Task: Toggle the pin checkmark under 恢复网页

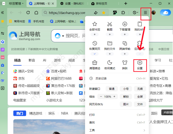Action: (95, 54)
